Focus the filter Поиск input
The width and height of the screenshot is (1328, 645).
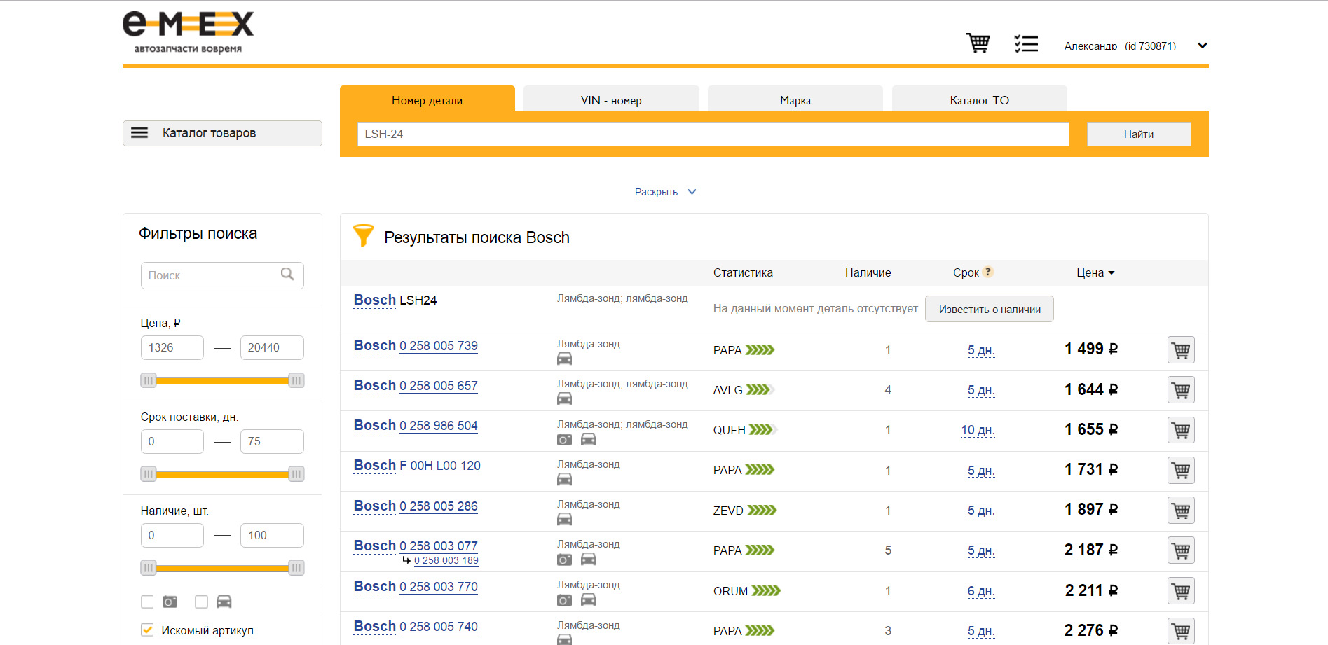coord(222,275)
